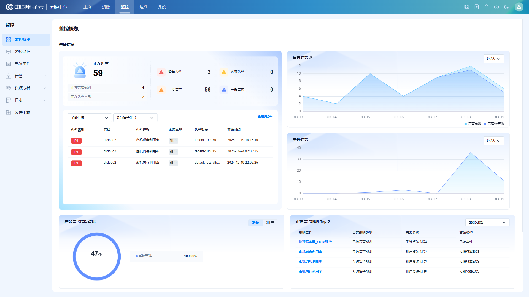Open the screen display icon in the header

pyautogui.click(x=467, y=7)
